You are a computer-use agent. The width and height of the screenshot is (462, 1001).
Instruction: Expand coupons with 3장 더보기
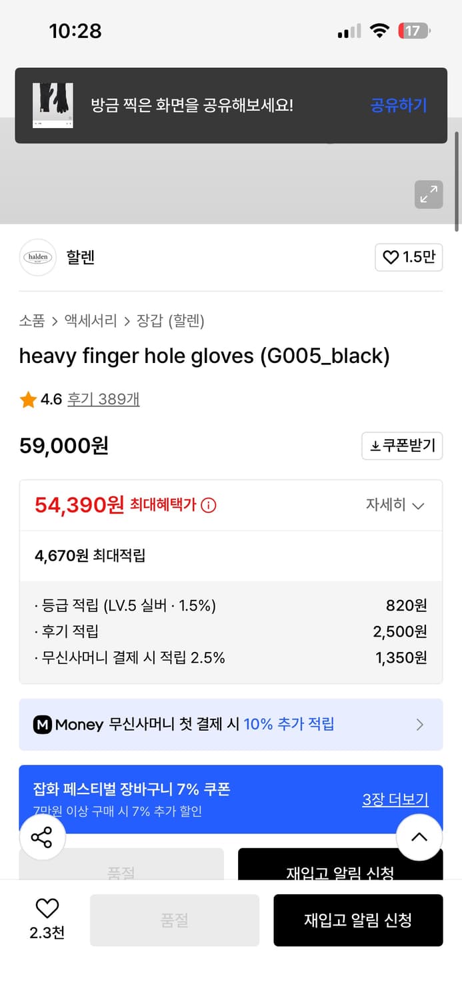pos(395,798)
